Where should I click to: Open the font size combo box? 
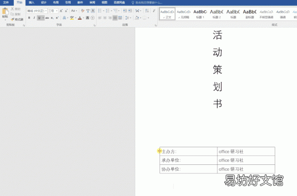coord(53,11)
